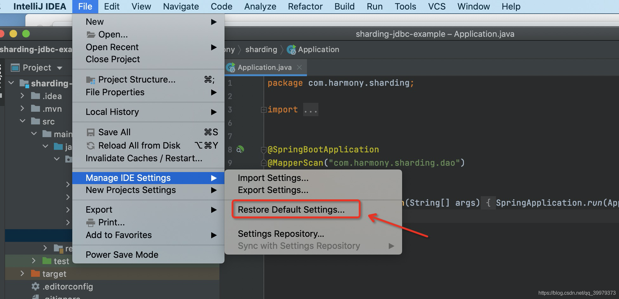Click the Project Structure icon
This screenshot has height=299, width=619.
tap(91, 80)
